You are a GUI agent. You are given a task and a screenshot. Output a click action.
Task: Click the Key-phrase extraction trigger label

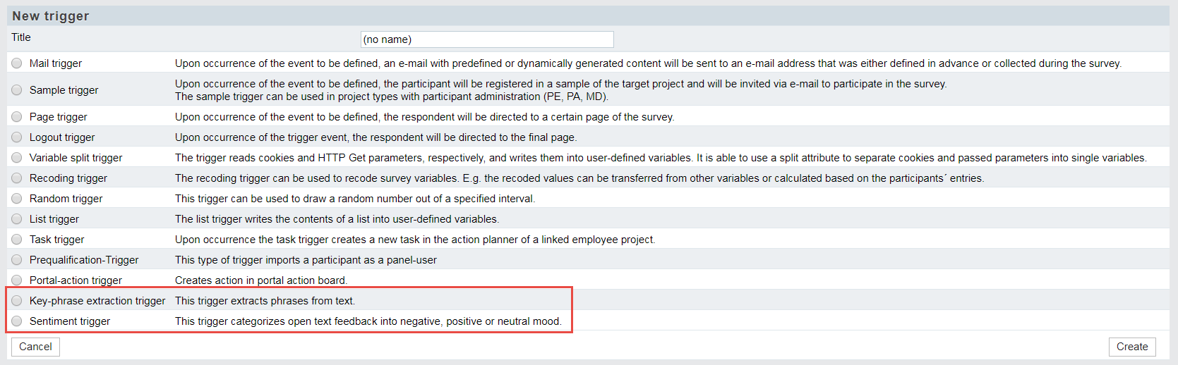(x=97, y=301)
